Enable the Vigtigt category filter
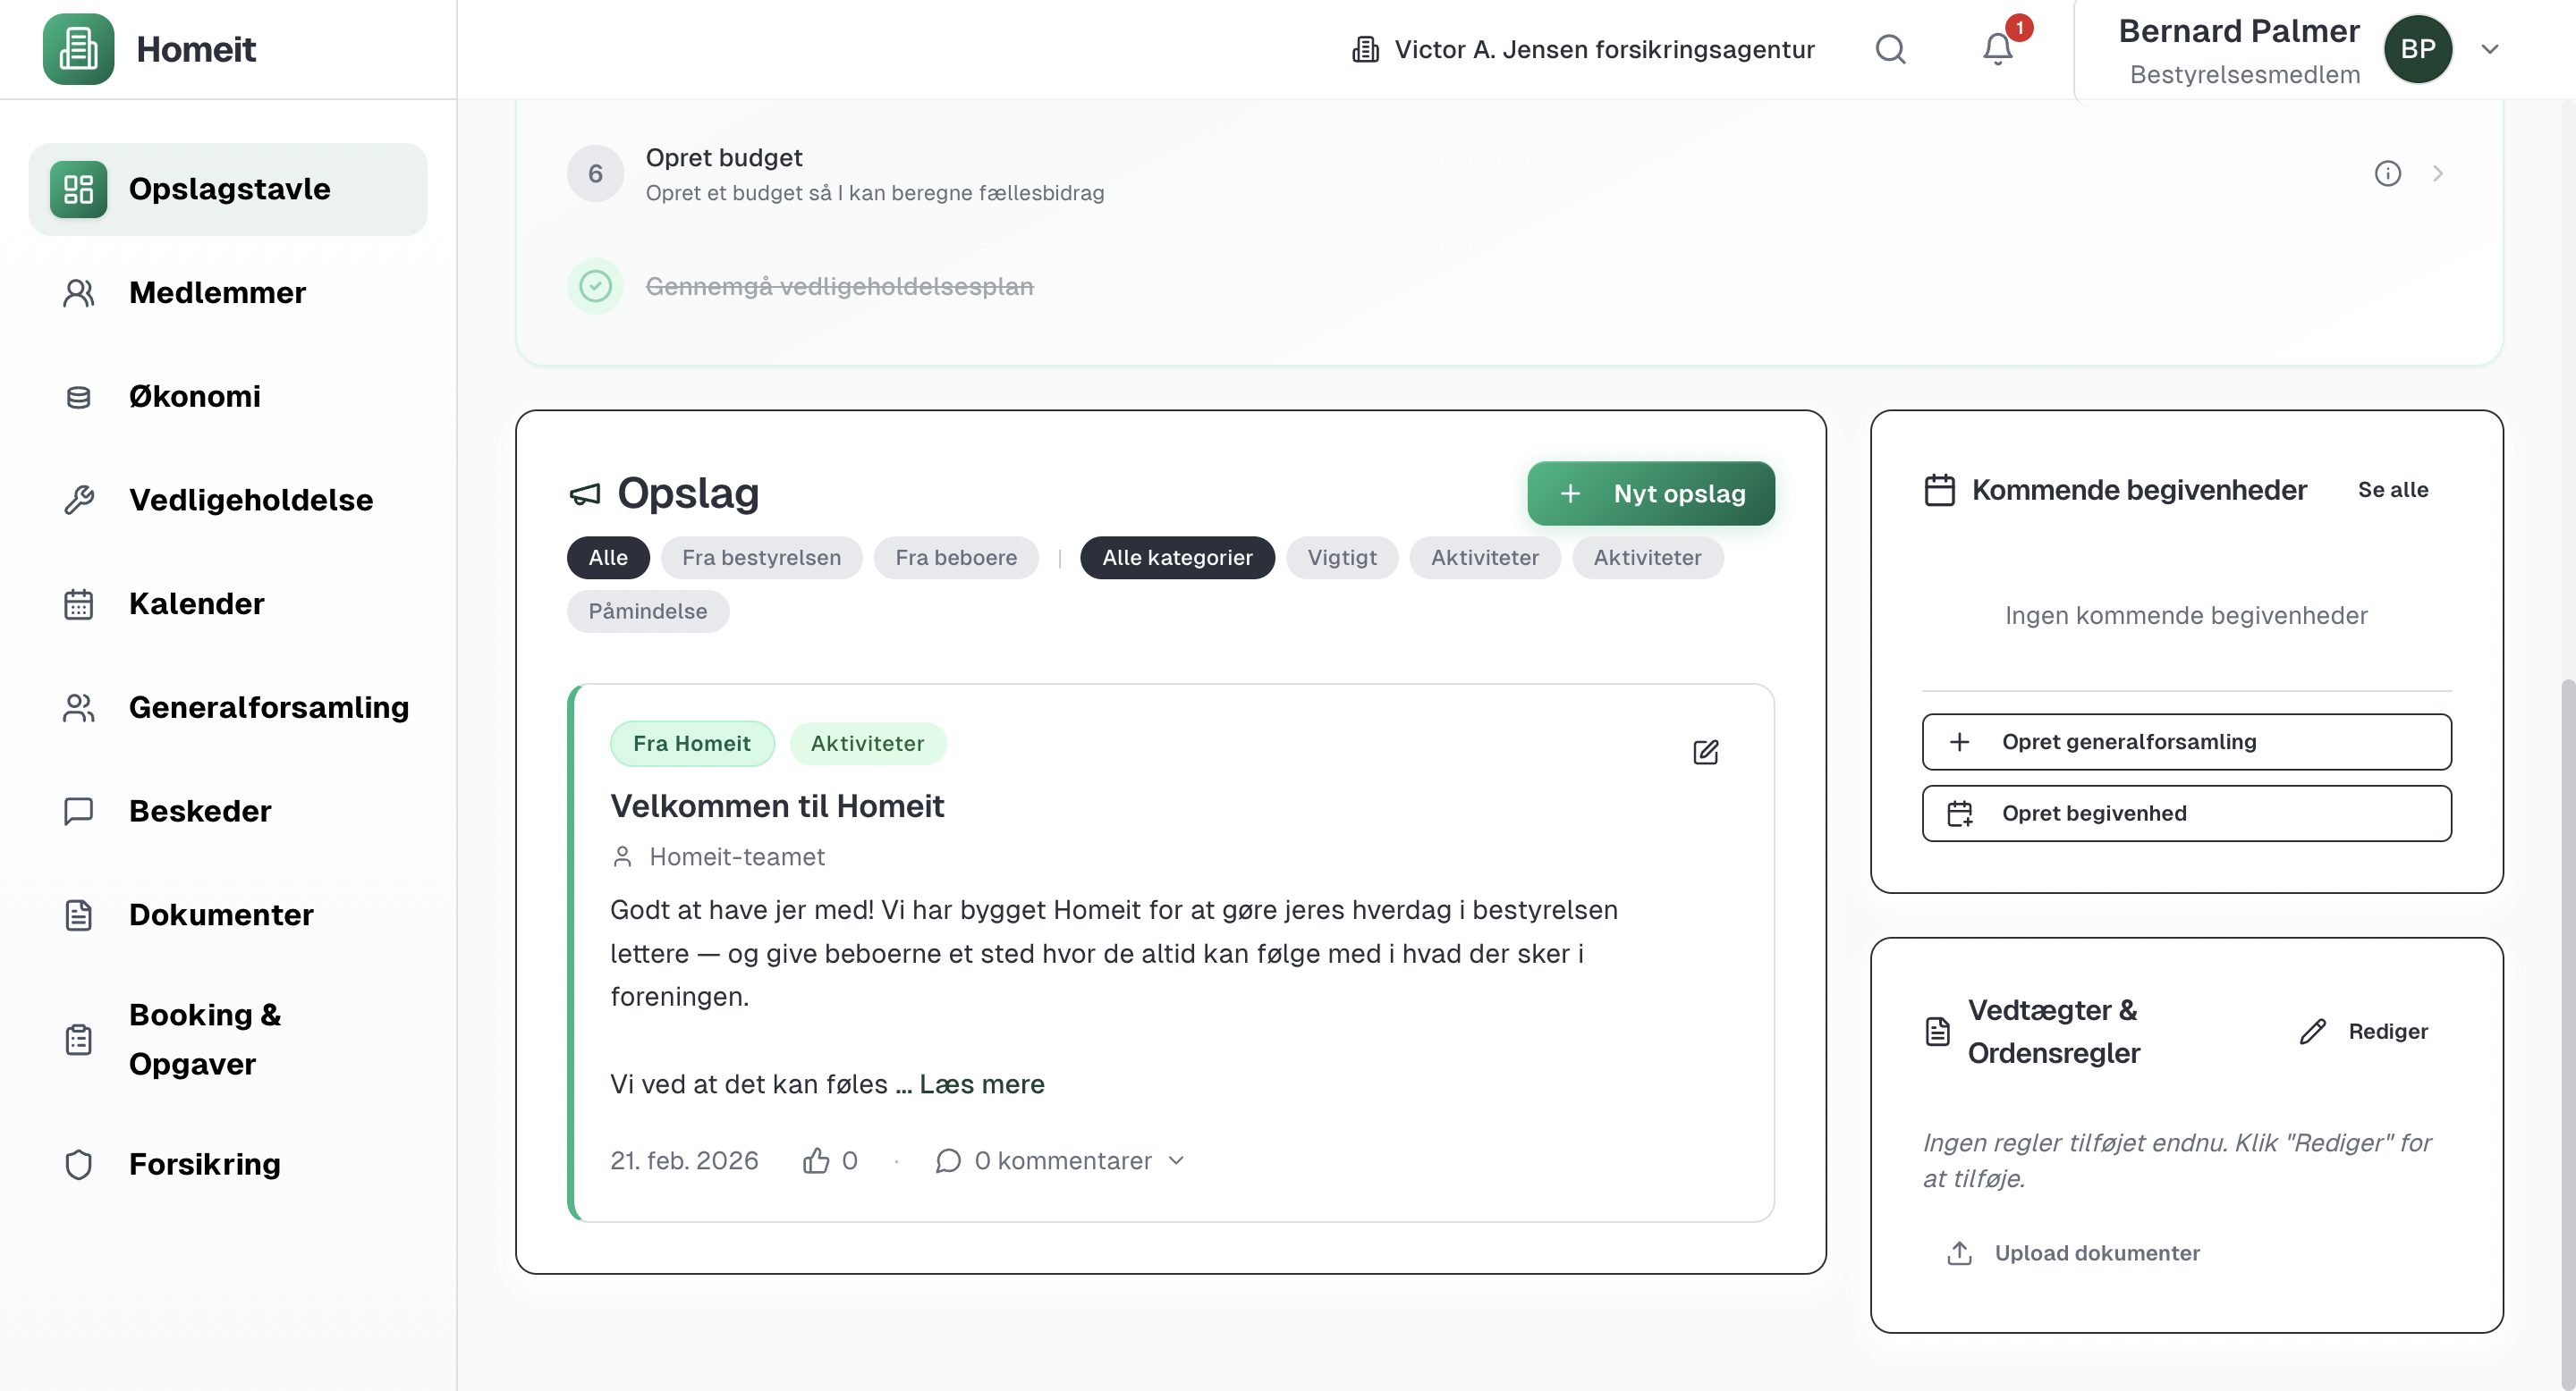The image size is (2576, 1391). (x=1341, y=558)
